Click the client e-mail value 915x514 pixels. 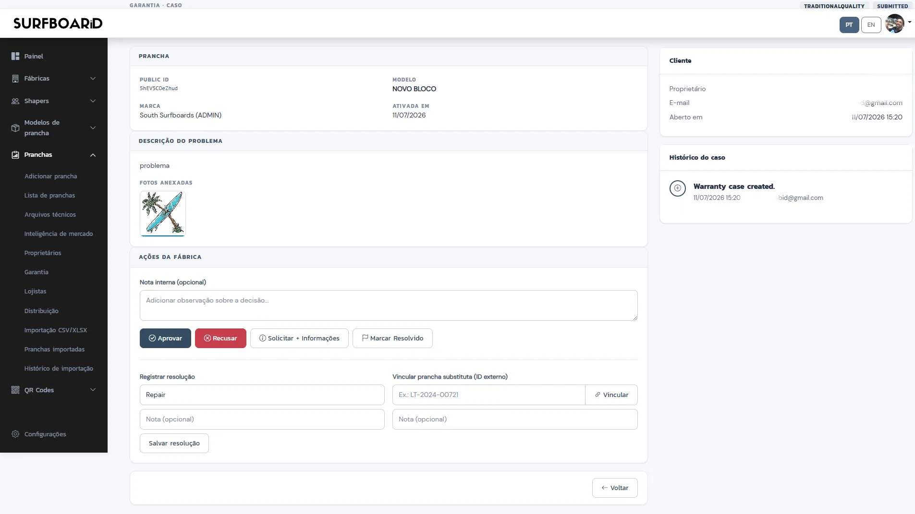tap(880, 103)
